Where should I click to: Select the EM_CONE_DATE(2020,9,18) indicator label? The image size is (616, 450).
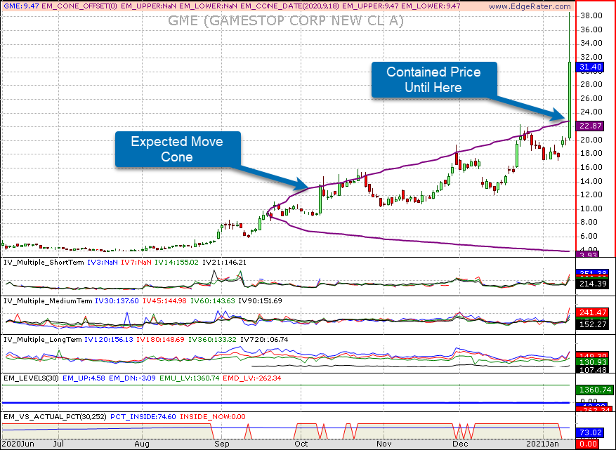(289, 6)
